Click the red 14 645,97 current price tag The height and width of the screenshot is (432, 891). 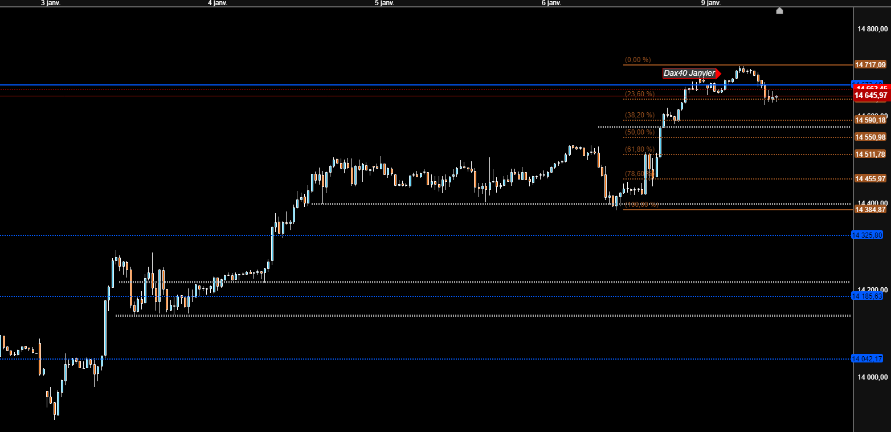(872, 95)
